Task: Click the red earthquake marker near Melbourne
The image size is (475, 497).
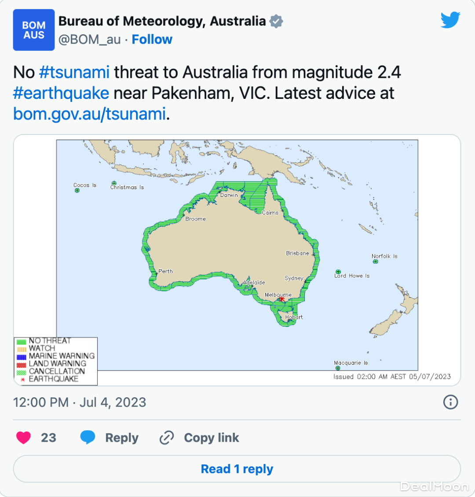Action: (282, 299)
